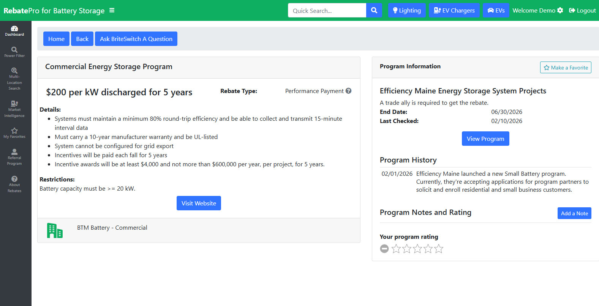
Task: Open Power Filter in sidebar
Action: (x=14, y=52)
